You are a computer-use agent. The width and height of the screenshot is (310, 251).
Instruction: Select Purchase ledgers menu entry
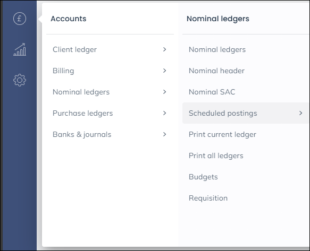pyautogui.click(x=110, y=113)
